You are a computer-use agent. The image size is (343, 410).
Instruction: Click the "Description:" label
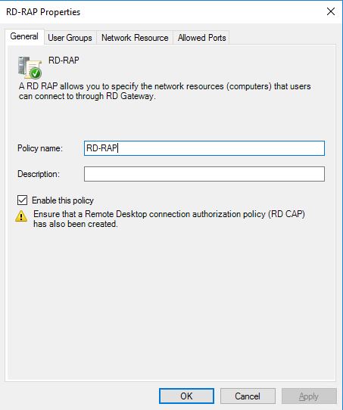click(39, 174)
